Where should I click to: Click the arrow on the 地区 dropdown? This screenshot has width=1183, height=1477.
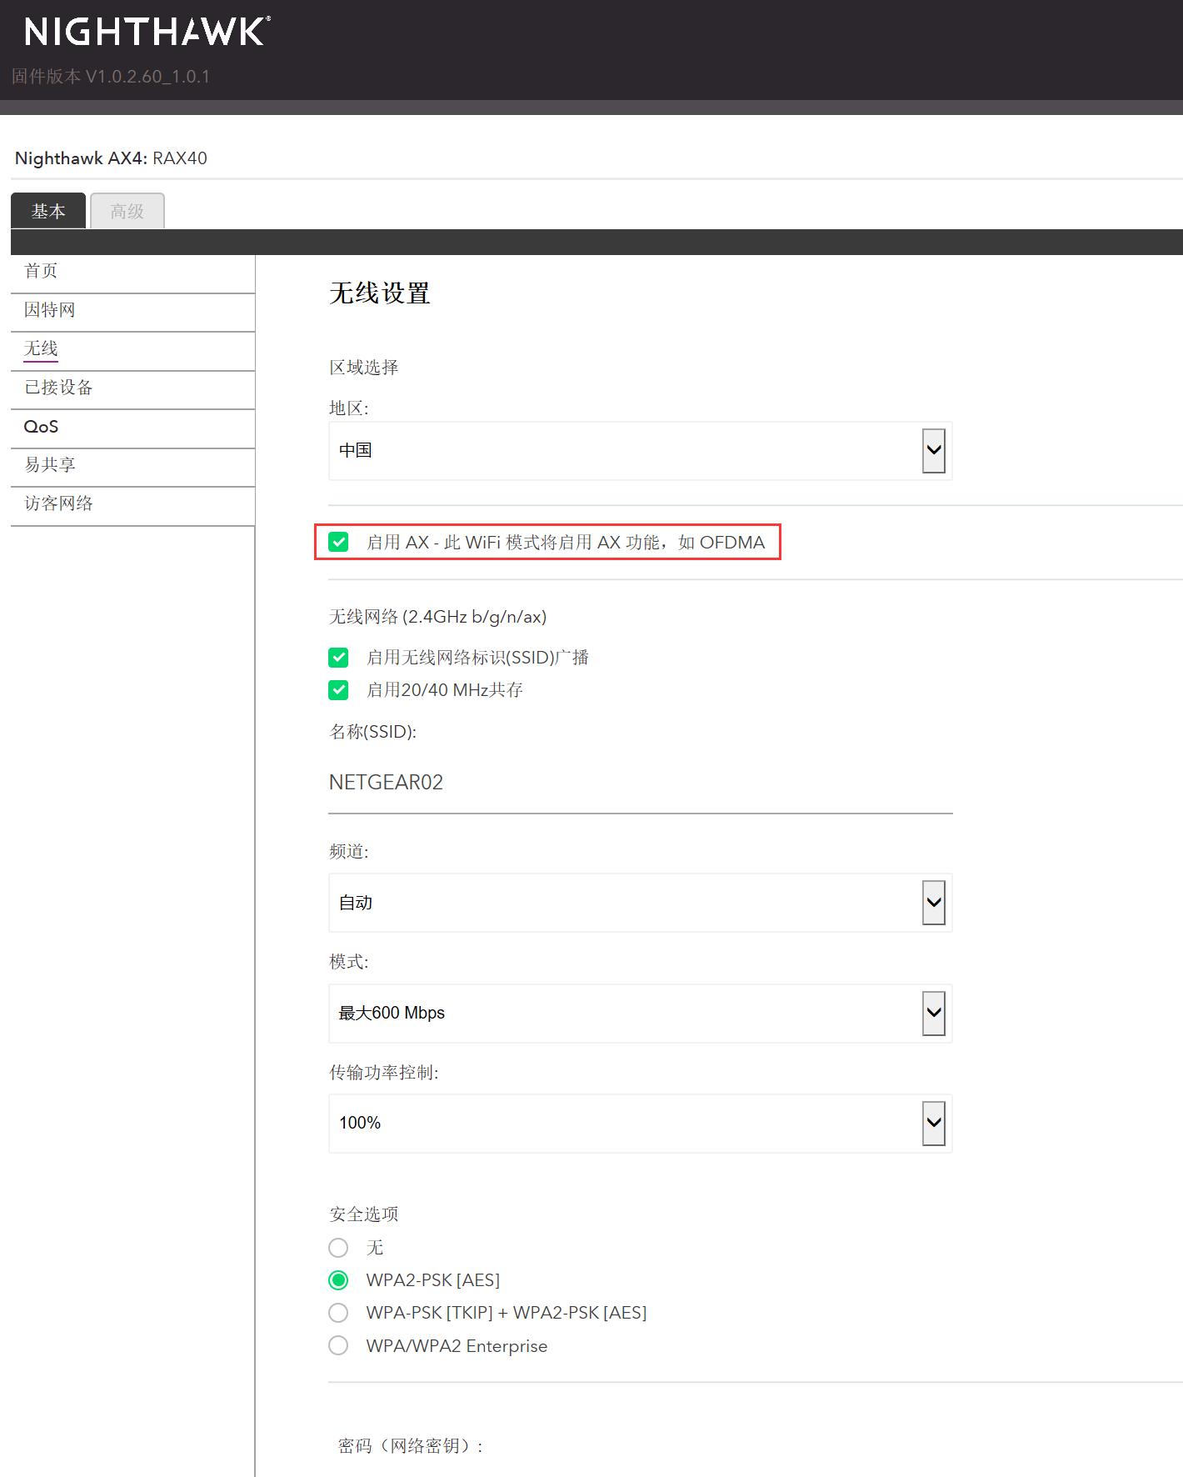pyautogui.click(x=934, y=451)
